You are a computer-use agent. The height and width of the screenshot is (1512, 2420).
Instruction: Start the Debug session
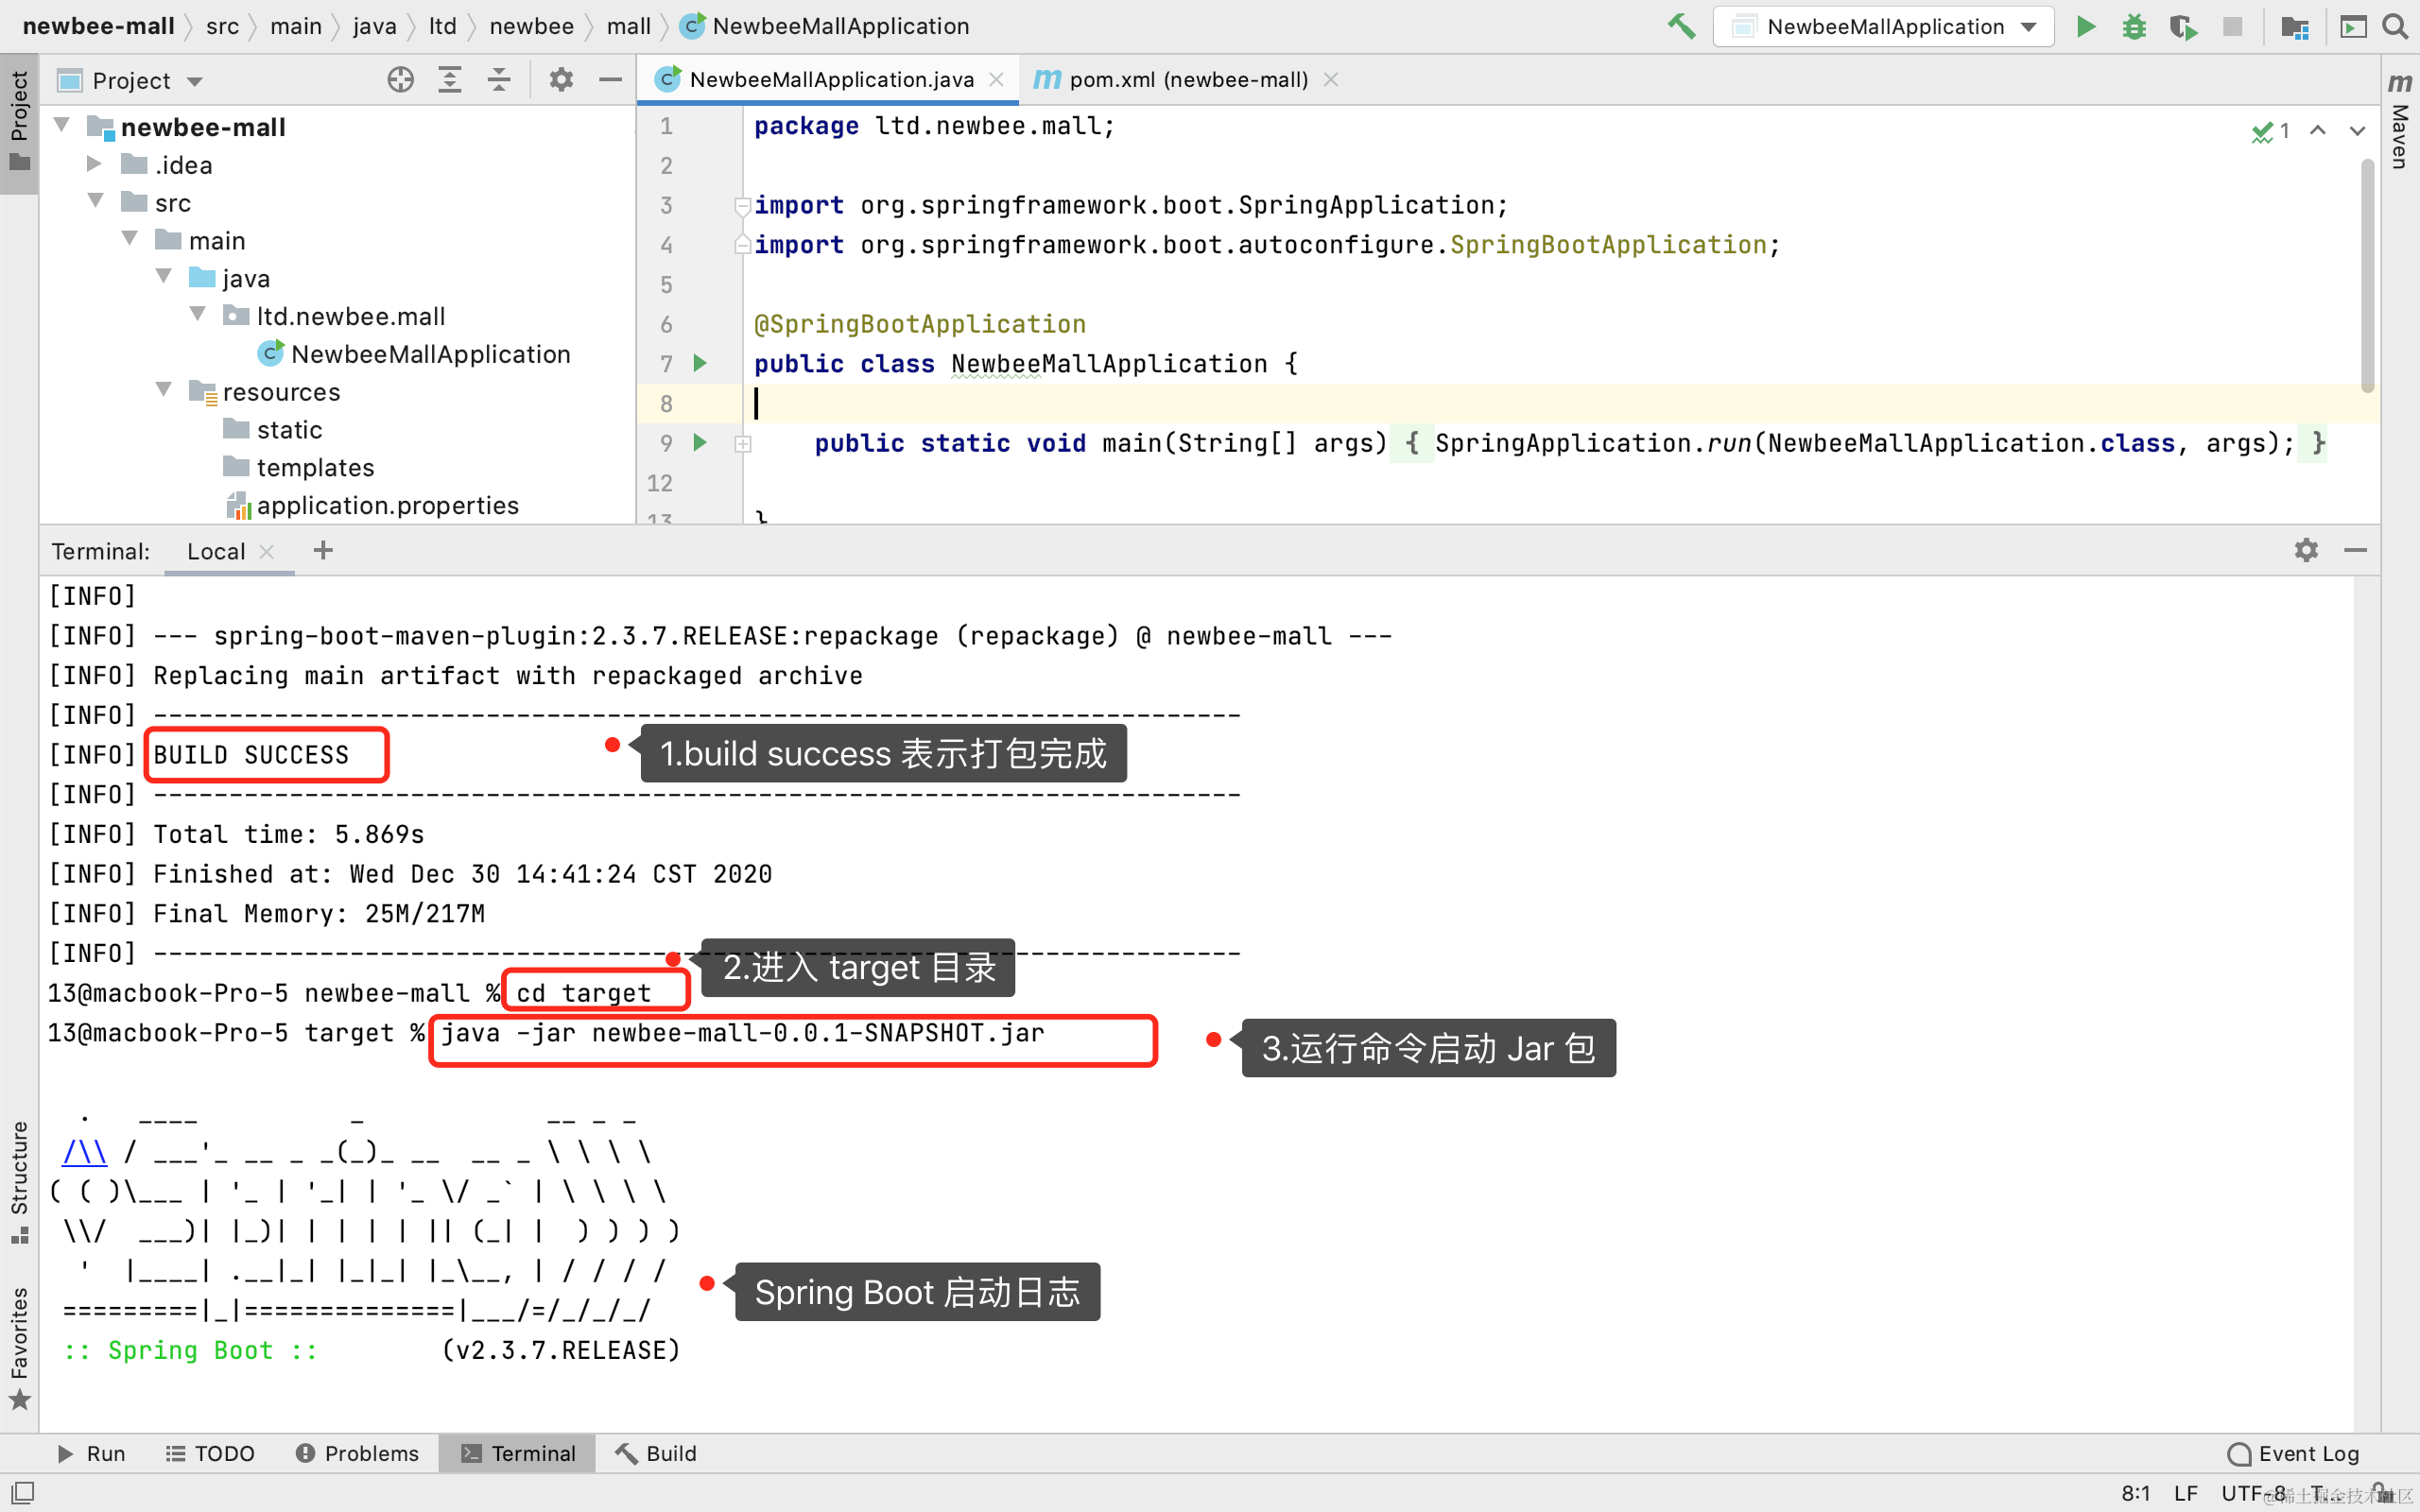coord(2134,26)
